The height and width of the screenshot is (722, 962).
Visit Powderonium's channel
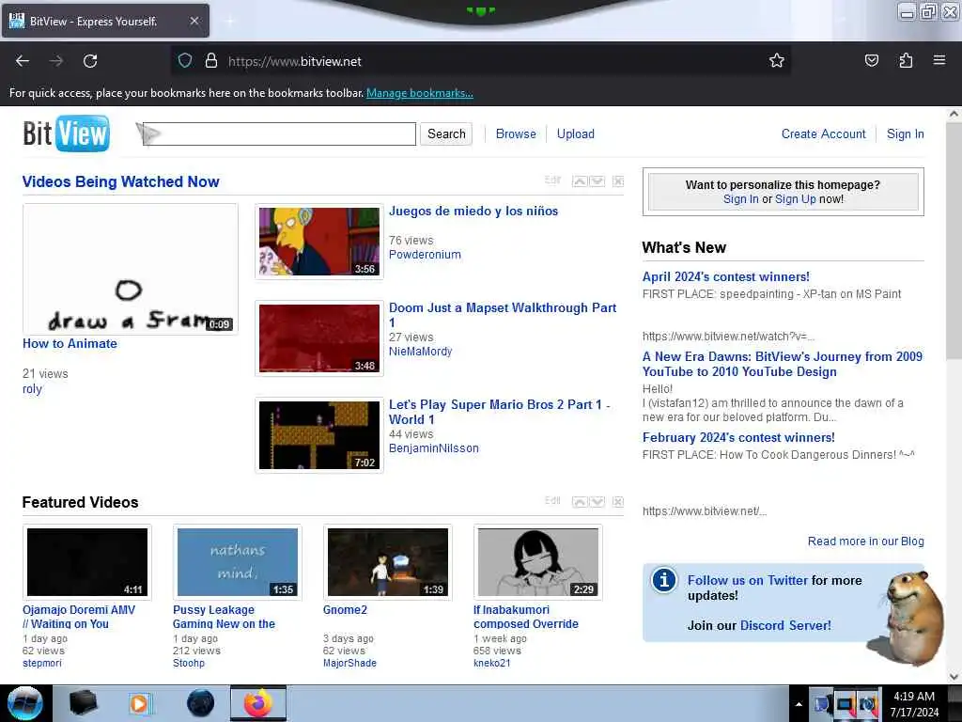[x=425, y=254]
